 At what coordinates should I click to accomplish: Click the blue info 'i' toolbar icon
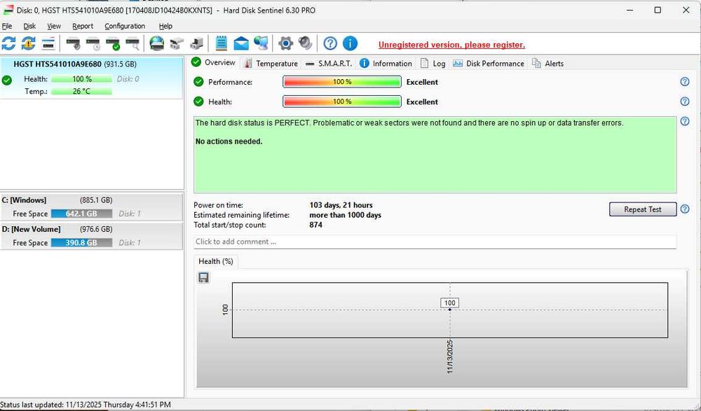coord(350,43)
